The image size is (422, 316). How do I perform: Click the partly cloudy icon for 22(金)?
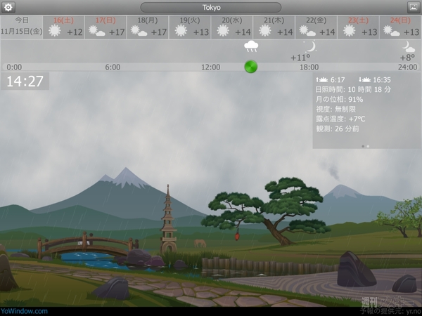307,31
